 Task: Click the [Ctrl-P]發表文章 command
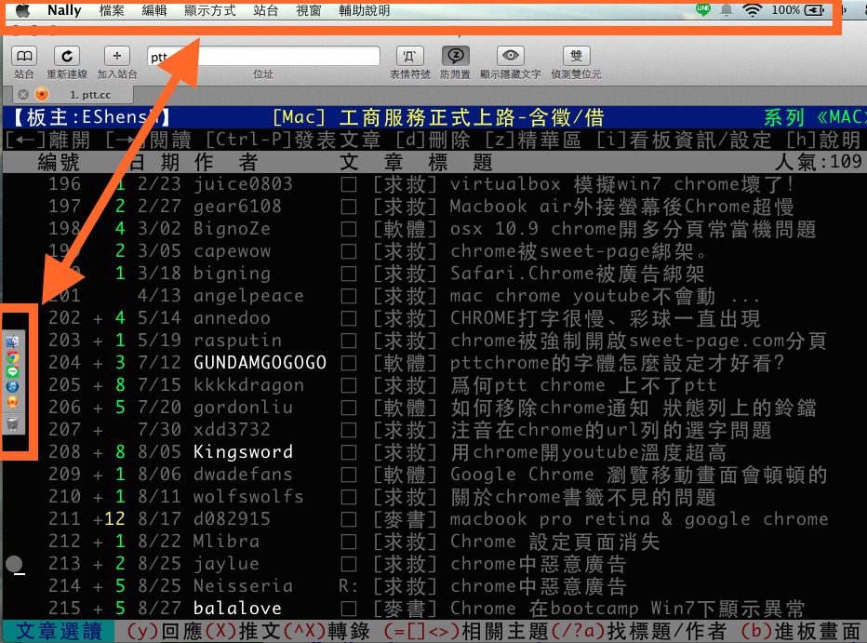tap(293, 140)
